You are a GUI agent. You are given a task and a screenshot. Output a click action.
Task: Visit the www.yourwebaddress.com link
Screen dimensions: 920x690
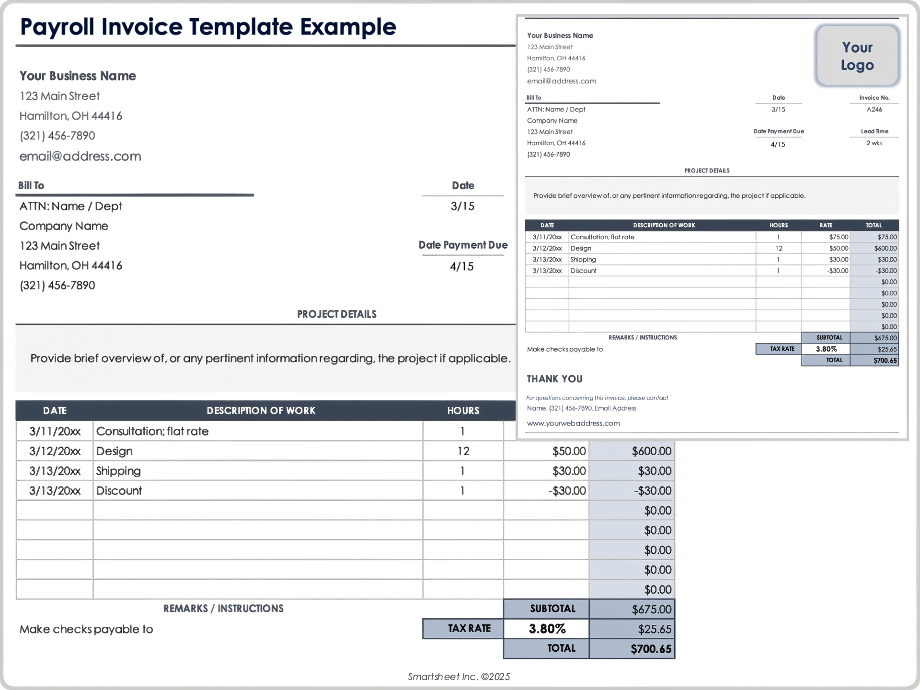(x=573, y=423)
